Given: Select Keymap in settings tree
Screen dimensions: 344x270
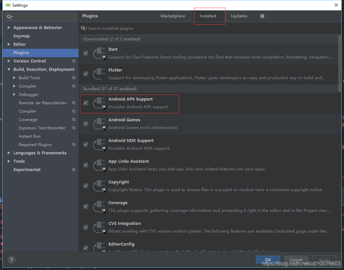Looking at the screenshot, I should point(21,36).
